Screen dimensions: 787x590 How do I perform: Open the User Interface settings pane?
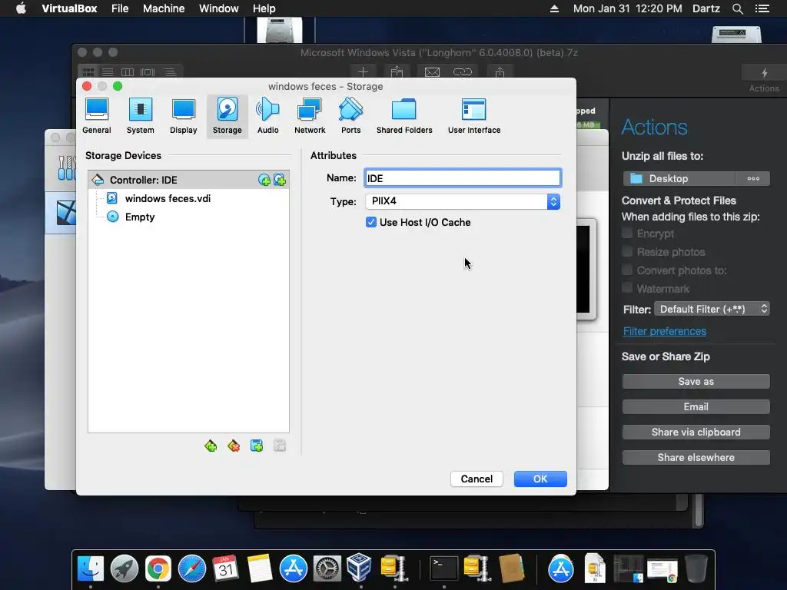click(x=473, y=117)
